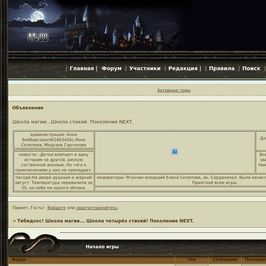The height and width of the screenshot is (266, 266).
Task: Open the Главная menu item
Action: coord(82,68)
